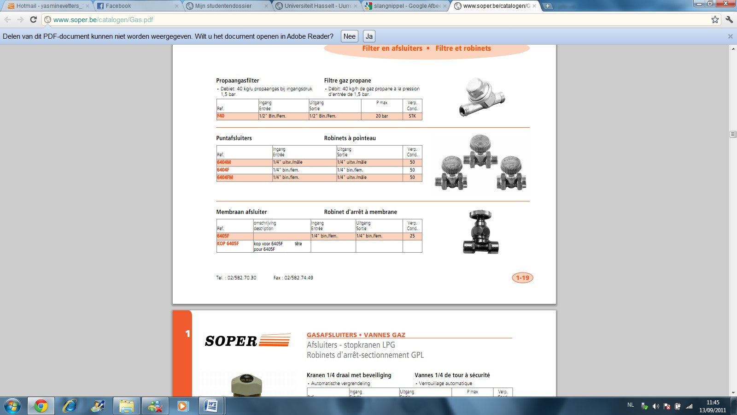
Task: Dismiss the Adobe Reader infobar with X
Action: [x=730, y=36]
